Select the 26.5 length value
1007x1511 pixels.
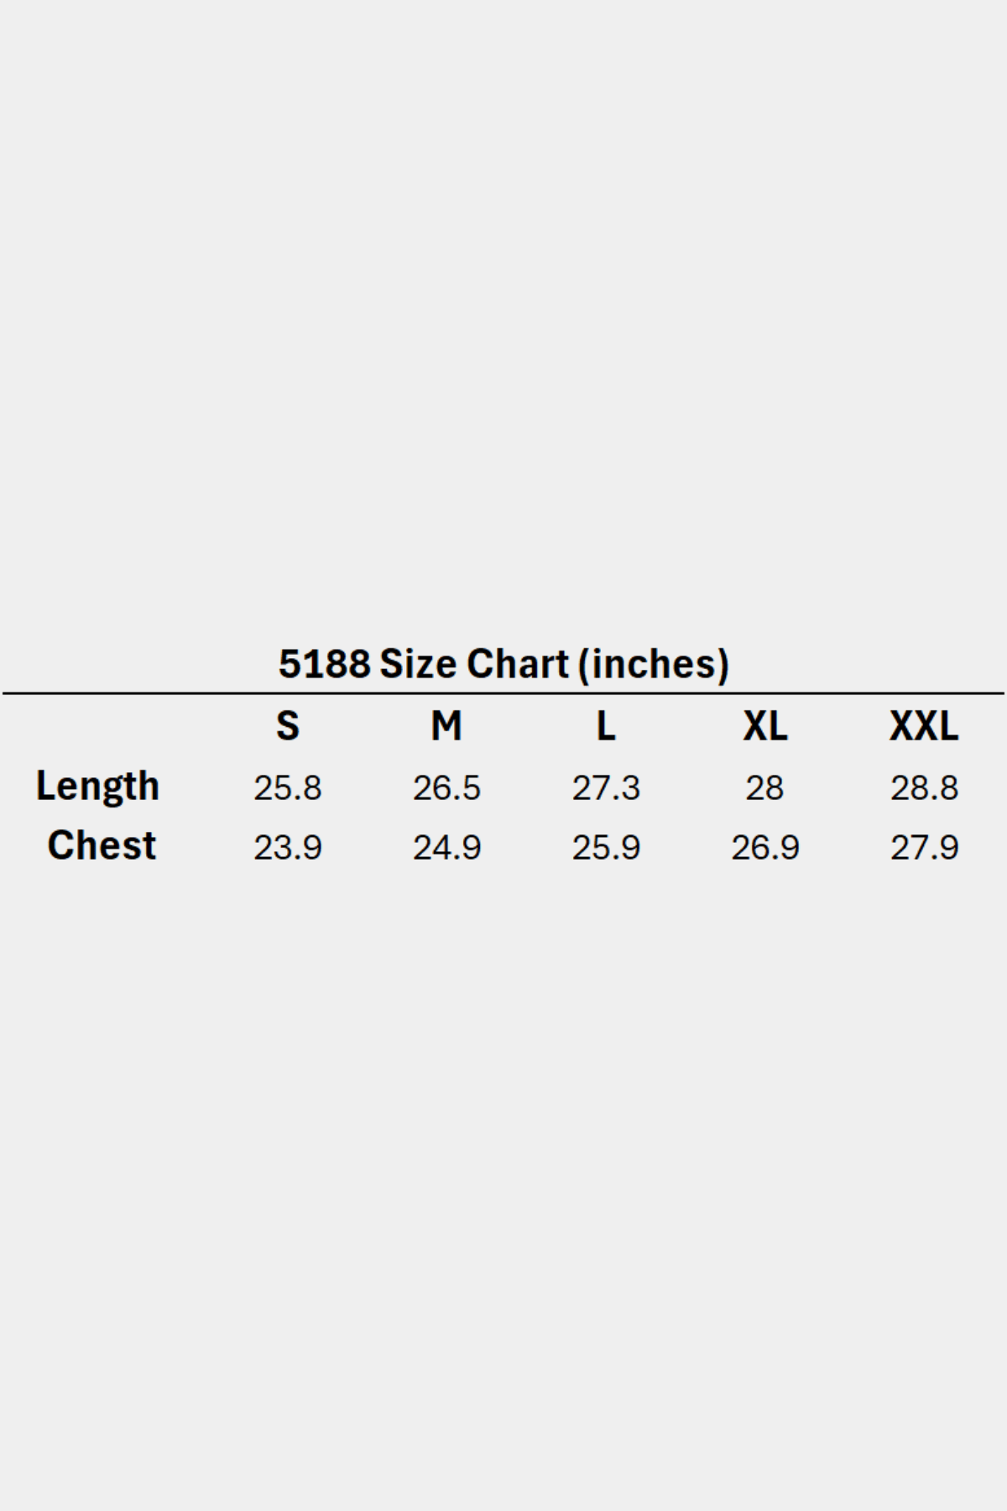(x=446, y=788)
